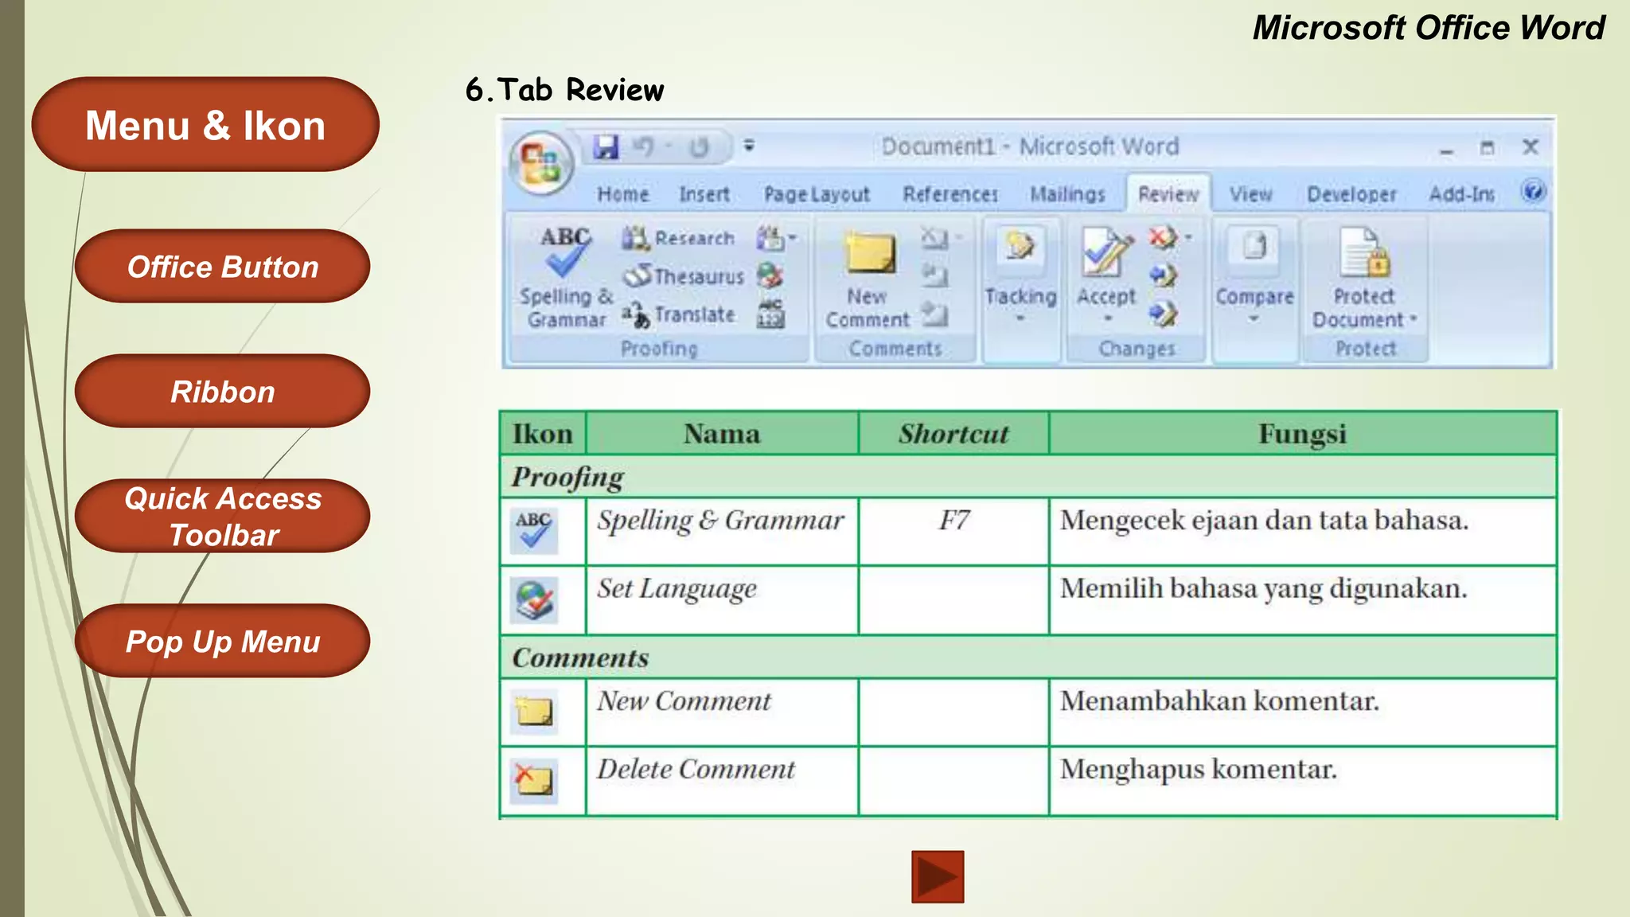Image resolution: width=1630 pixels, height=917 pixels.
Task: Click the '6.Tab Review' heading
Action: [564, 89]
